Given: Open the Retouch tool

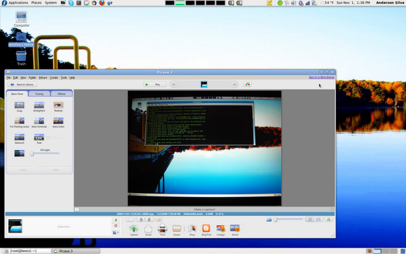Looking at the screenshot, I should point(20,137).
